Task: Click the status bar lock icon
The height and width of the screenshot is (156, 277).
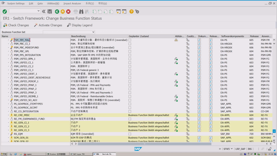Action: pyautogui.click(x=270, y=149)
